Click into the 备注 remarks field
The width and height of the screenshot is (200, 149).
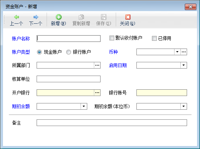(112, 123)
